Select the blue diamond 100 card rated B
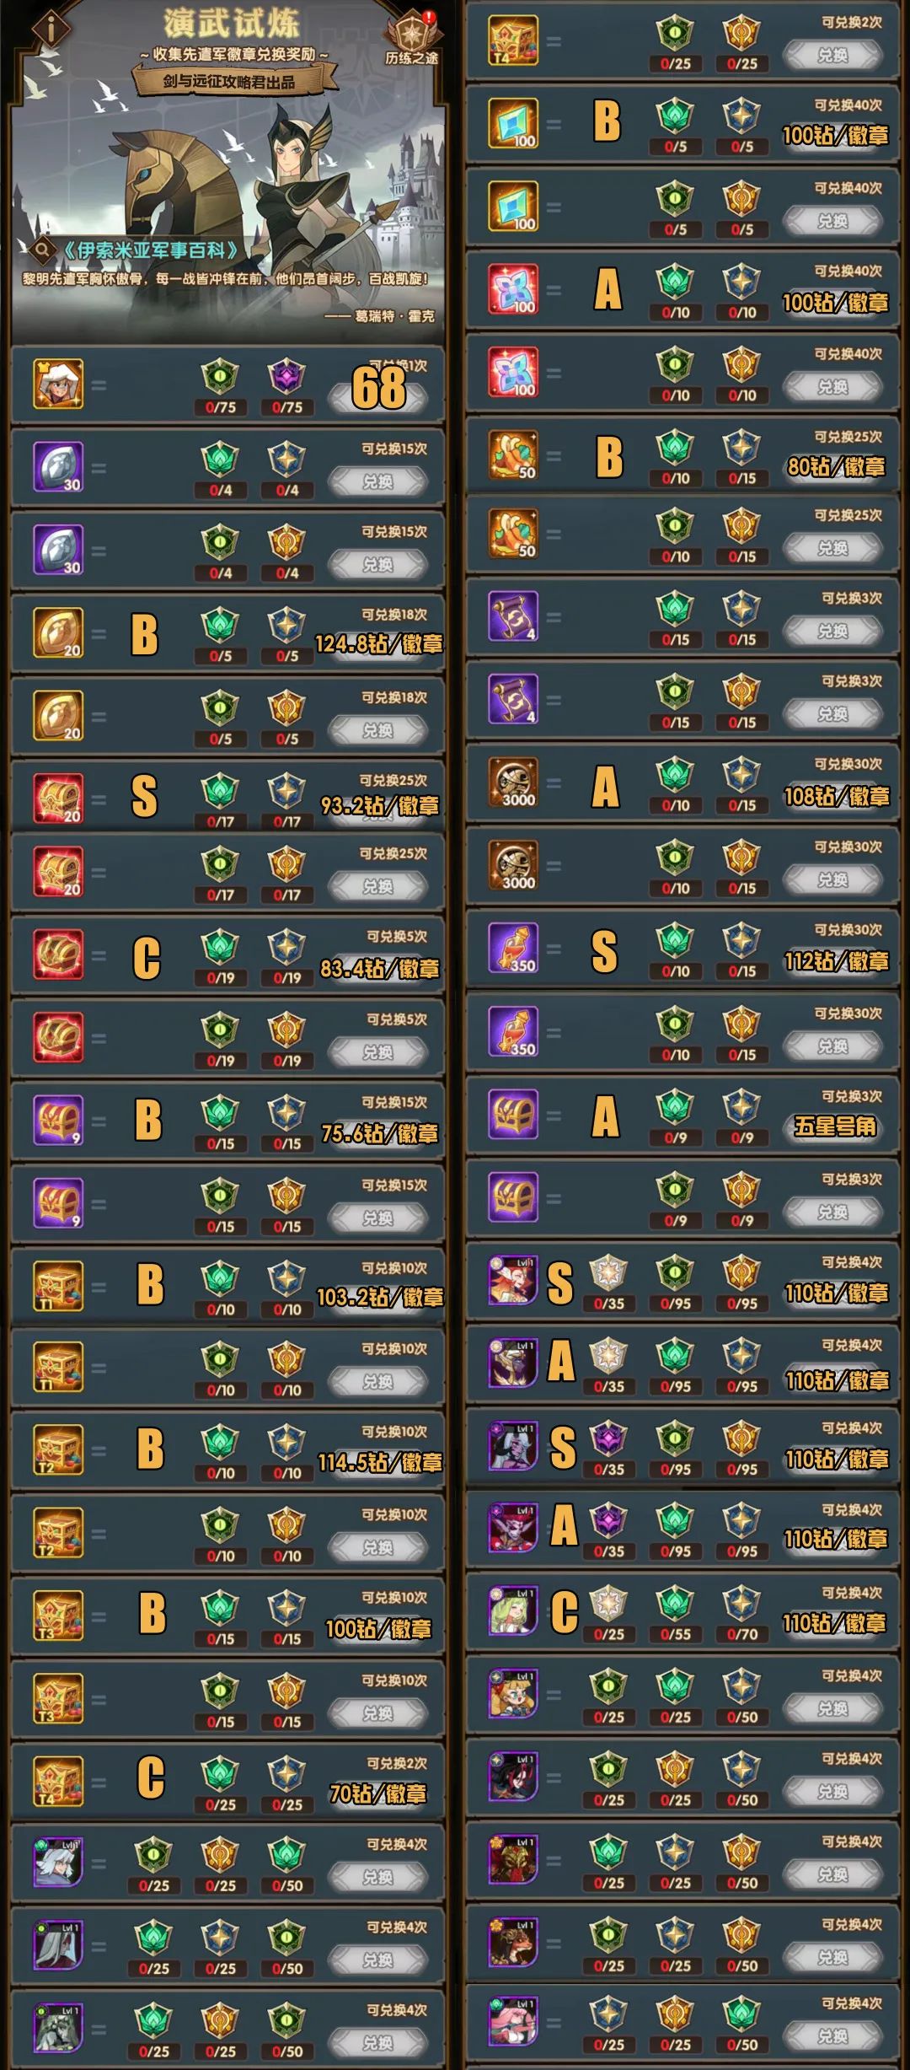Image resolution: width=910 pixels, height=2070 pixels. click(x=513, y=123)
